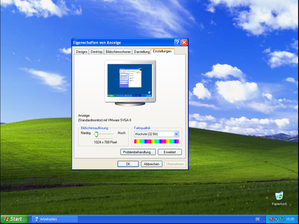The height and width of the screenshot is (224, 299).
Task: Click the Problembehandlung... button
Action: [x=138, y=152]
